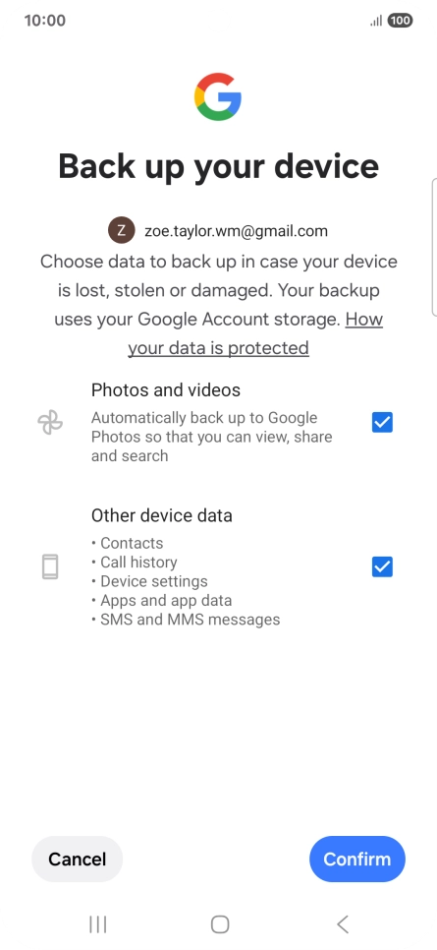This screenshot has width=437, height=950.
Task: Cancel the backup setup
Action: [x=77, y=860]
